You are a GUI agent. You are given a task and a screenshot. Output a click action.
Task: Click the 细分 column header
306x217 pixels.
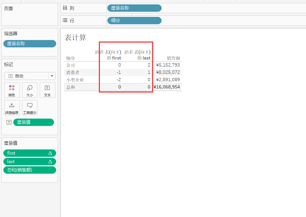(71, 58)
